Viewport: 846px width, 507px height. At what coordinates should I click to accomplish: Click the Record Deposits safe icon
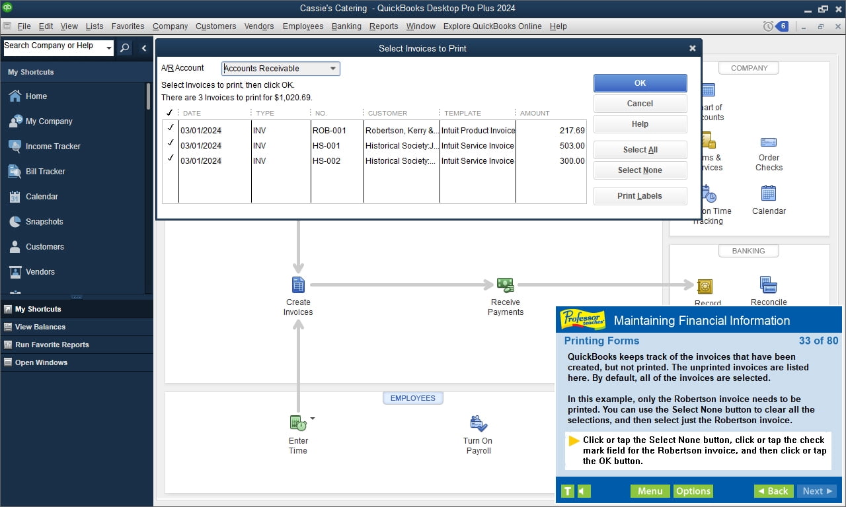tap(705, 286)
